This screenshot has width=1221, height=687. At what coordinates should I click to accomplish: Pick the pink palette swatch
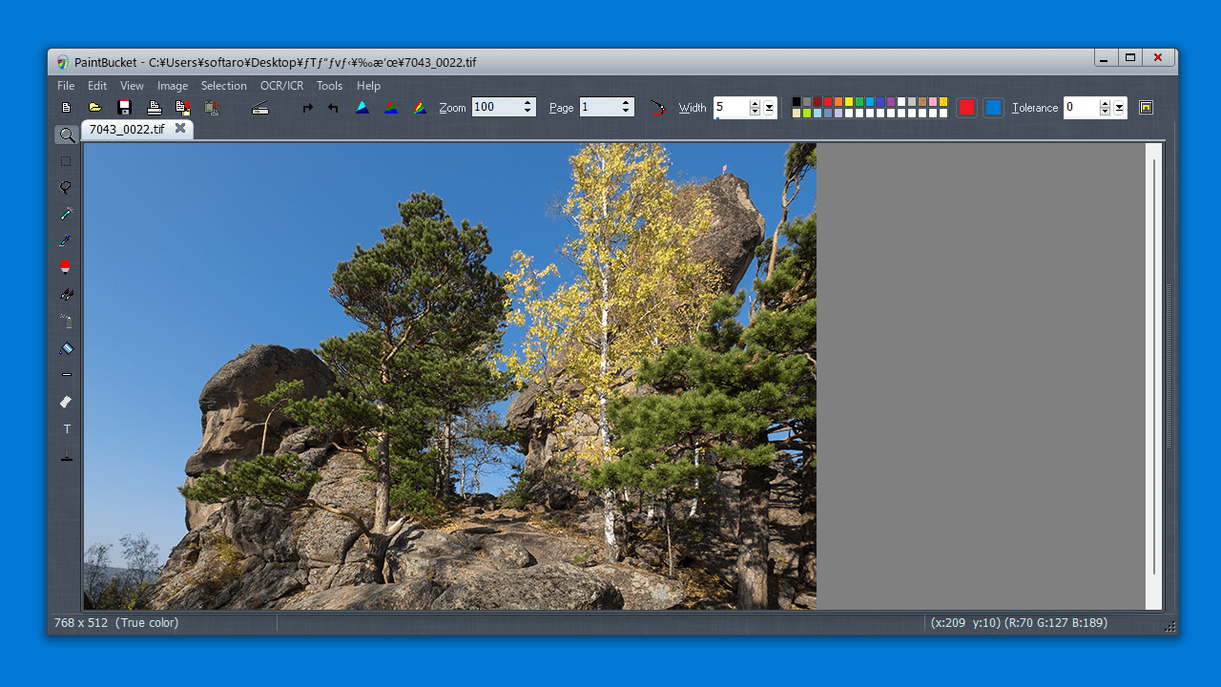(933, 102)
